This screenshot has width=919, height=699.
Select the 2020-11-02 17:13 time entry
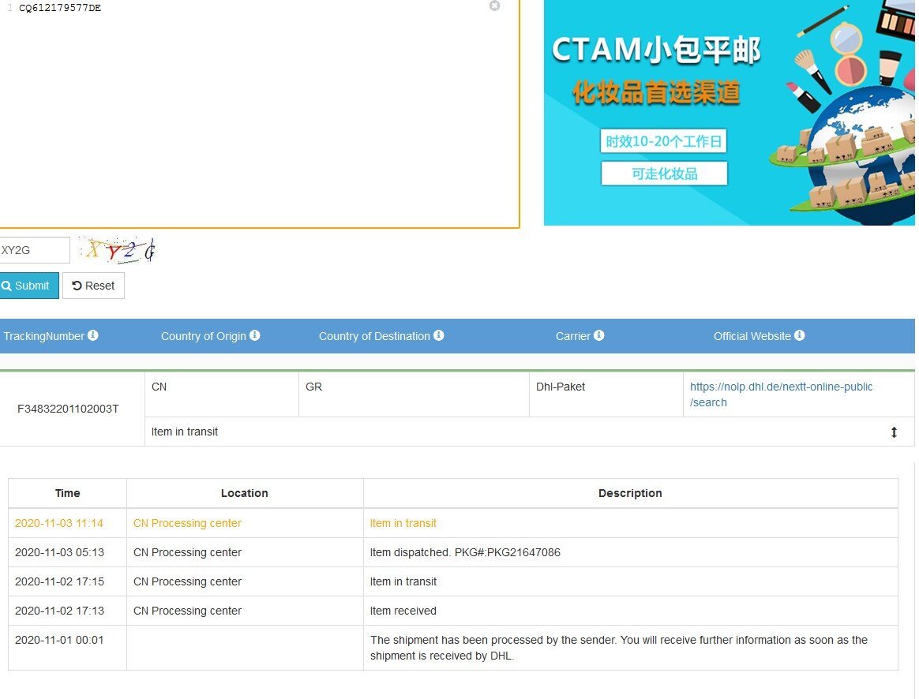pyautogui.click(x=59, y=611)
